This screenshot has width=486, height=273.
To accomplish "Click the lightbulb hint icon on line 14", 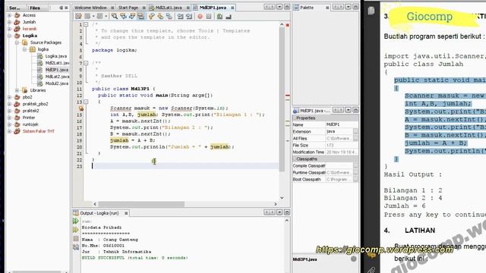I will coord(81,108).
